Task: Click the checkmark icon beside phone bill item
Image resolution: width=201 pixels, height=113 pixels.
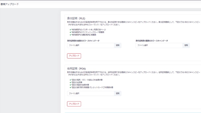Action: [70, 85]
